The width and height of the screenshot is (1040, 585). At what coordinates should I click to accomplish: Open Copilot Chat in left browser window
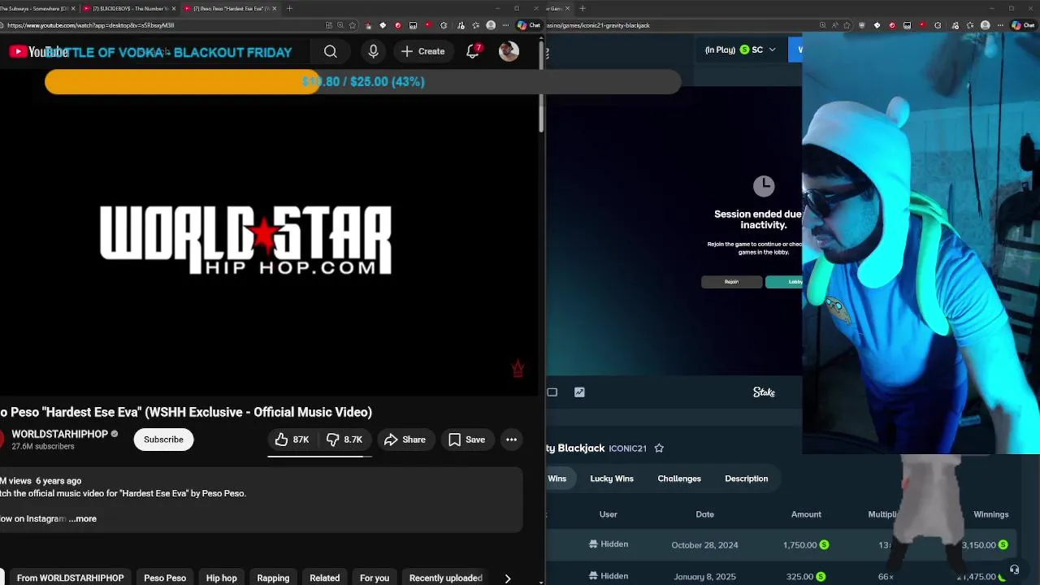[528, 25]
